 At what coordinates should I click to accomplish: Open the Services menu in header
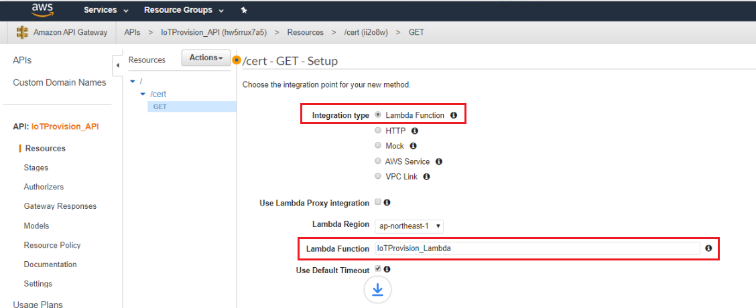coord(106,10)
